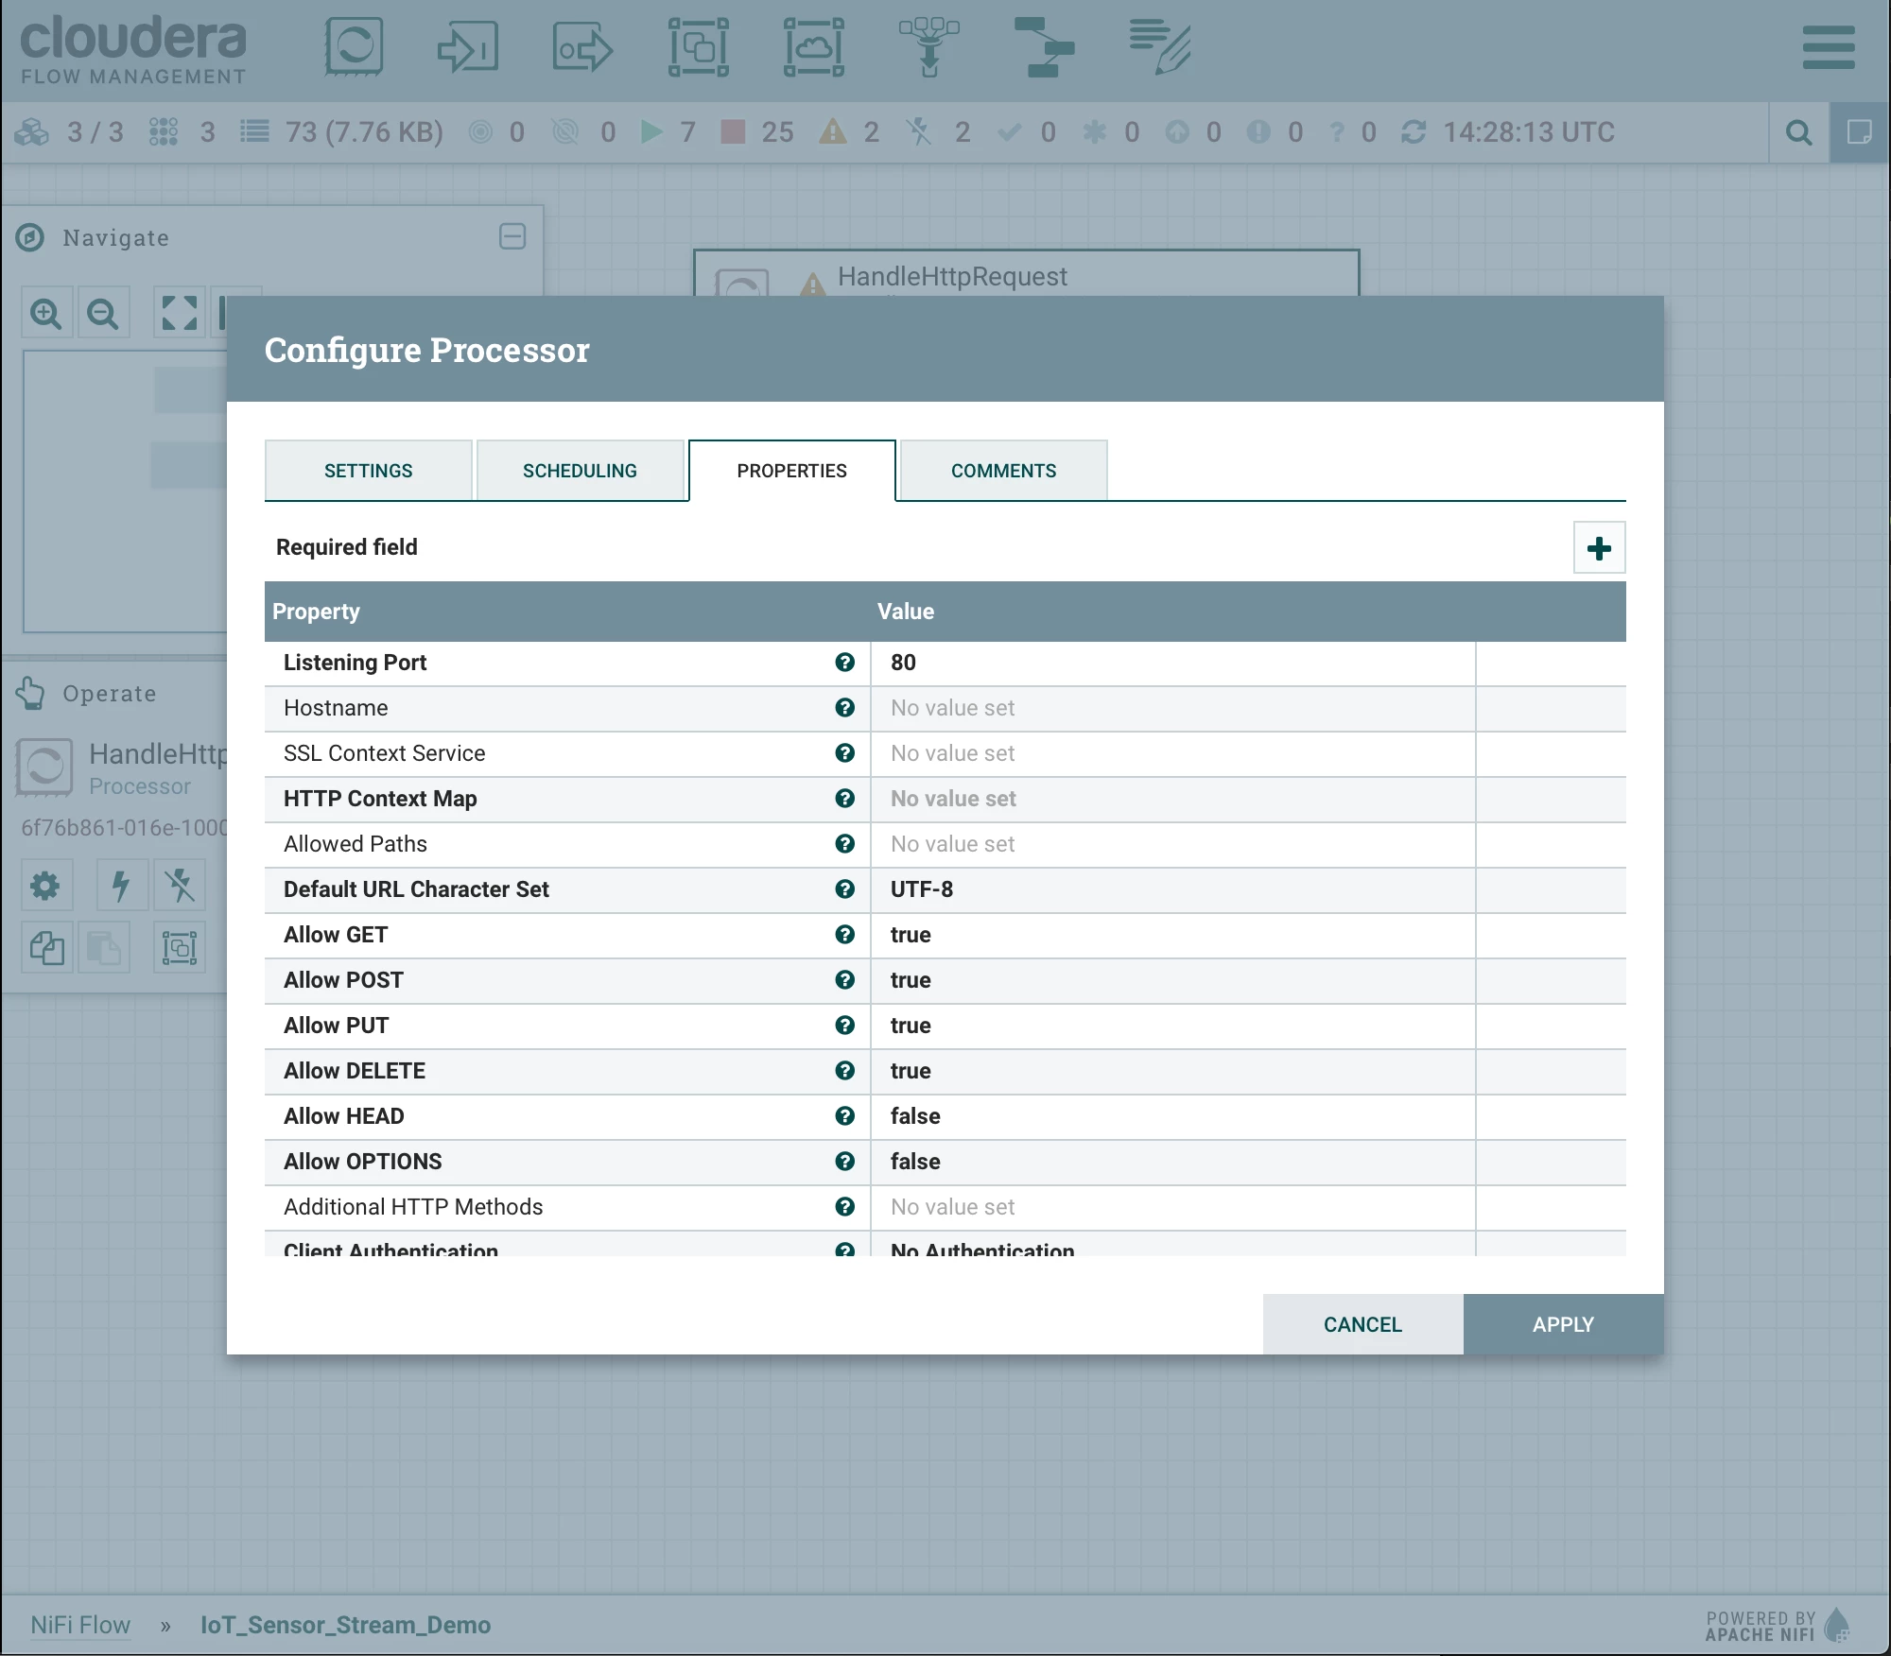Open HTTP Context Map value selector

coord(1172,799)
